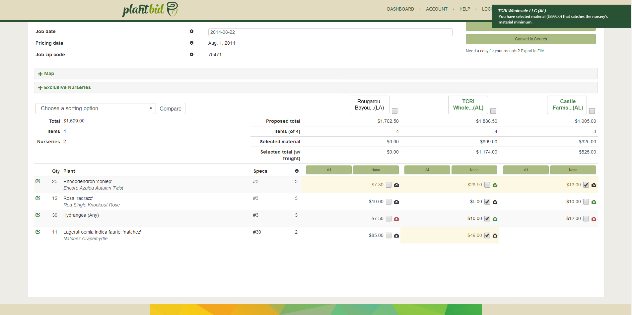Click Castle Farms...(AL) nursery button
This screenshot has height=315, width=632.
(567, 105)
